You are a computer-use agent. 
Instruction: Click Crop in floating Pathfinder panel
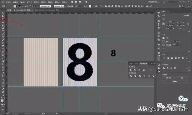(144, 76)
